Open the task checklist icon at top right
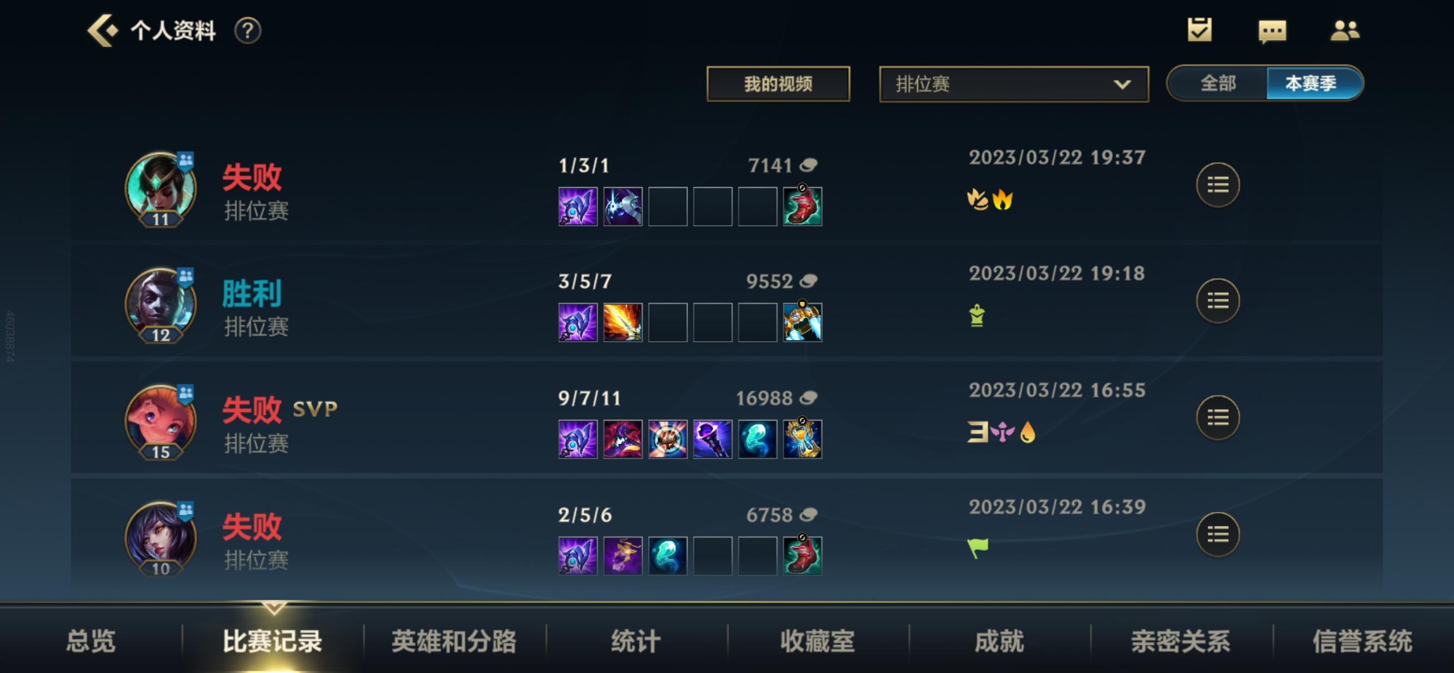The height and width of the screenshot is (673, 1454). click(x=1199, y=30)
